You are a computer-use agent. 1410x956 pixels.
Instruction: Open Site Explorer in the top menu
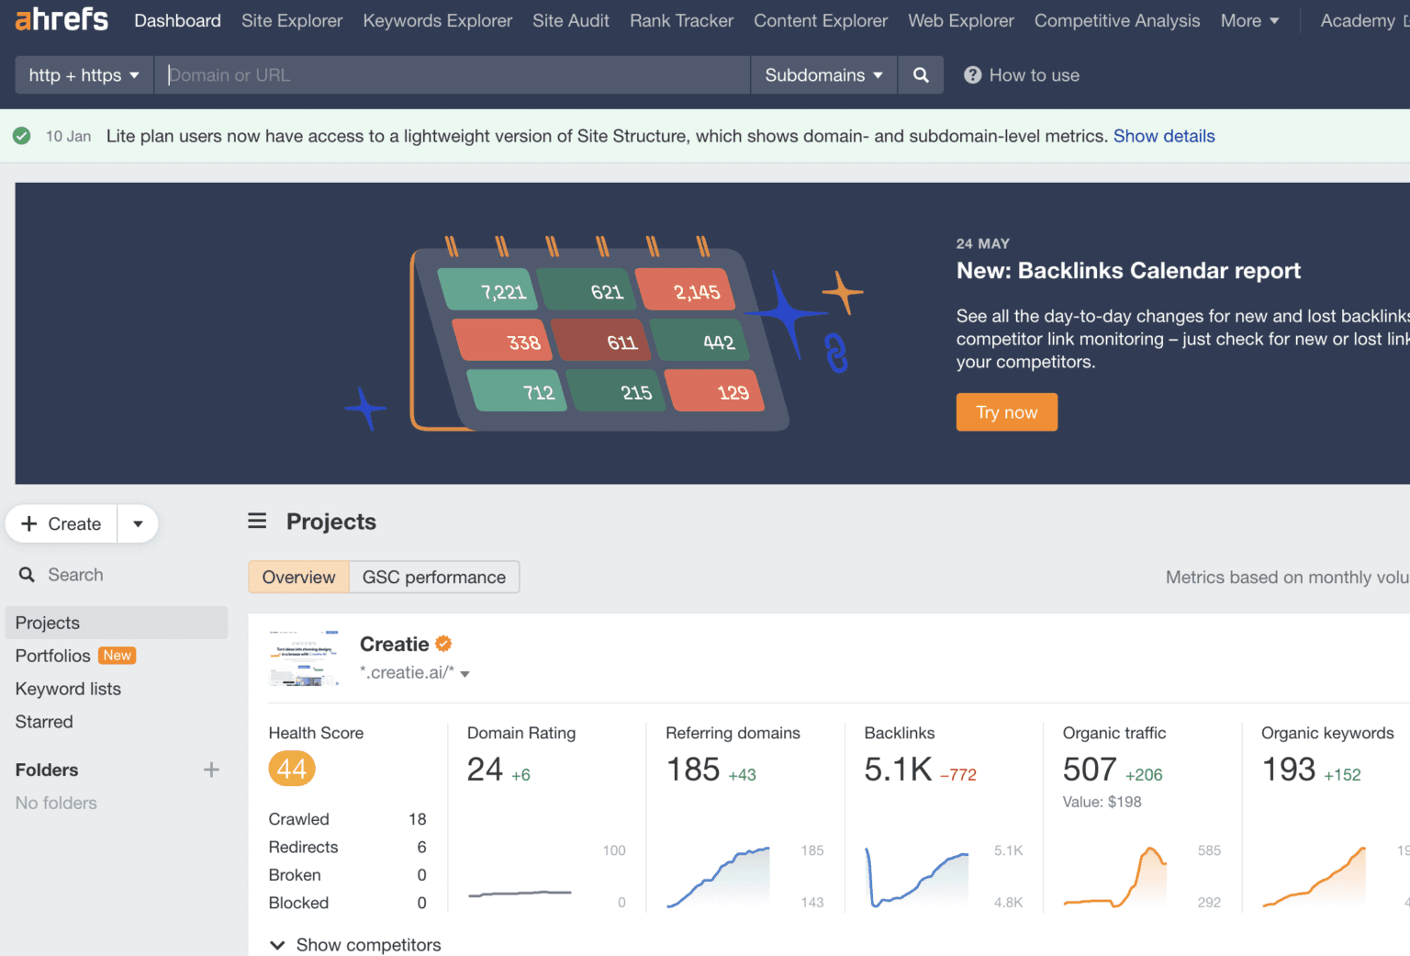tap(292, 20)
